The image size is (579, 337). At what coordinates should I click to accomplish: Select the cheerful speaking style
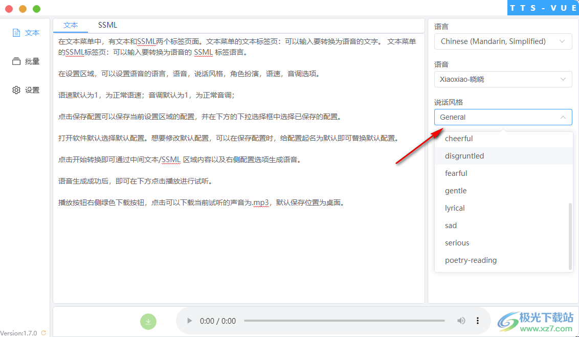coord(459,138)
